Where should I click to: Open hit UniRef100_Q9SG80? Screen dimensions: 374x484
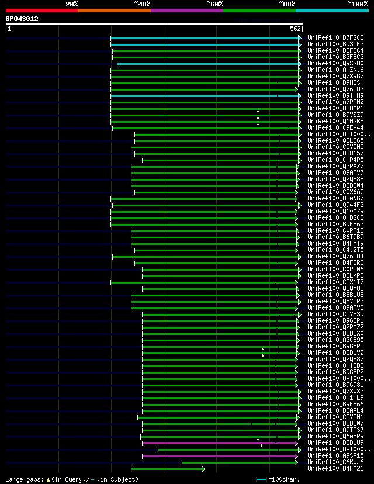point(335,63)
